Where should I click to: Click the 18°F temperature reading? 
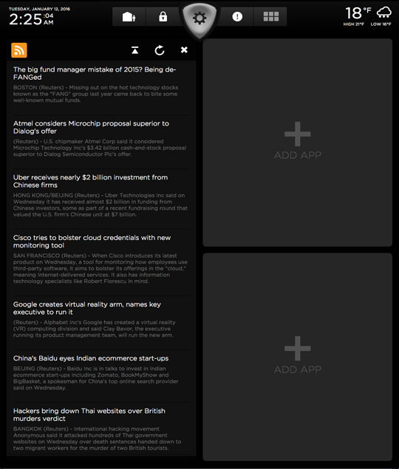[358, 13]
